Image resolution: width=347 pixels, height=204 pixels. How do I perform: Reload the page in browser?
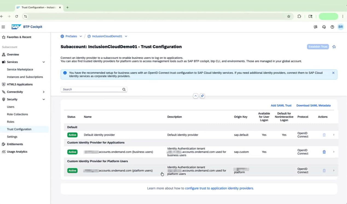[x=16, y=16]
